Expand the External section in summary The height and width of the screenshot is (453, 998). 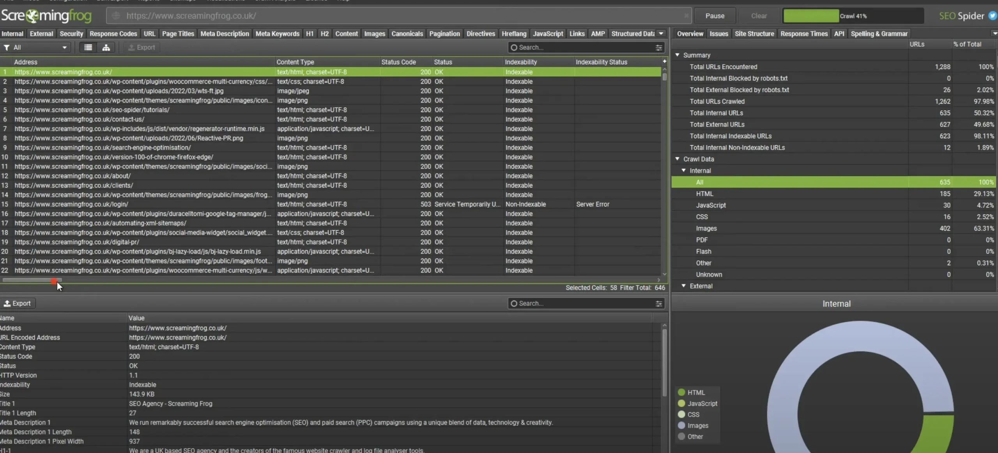pos(684,286)
